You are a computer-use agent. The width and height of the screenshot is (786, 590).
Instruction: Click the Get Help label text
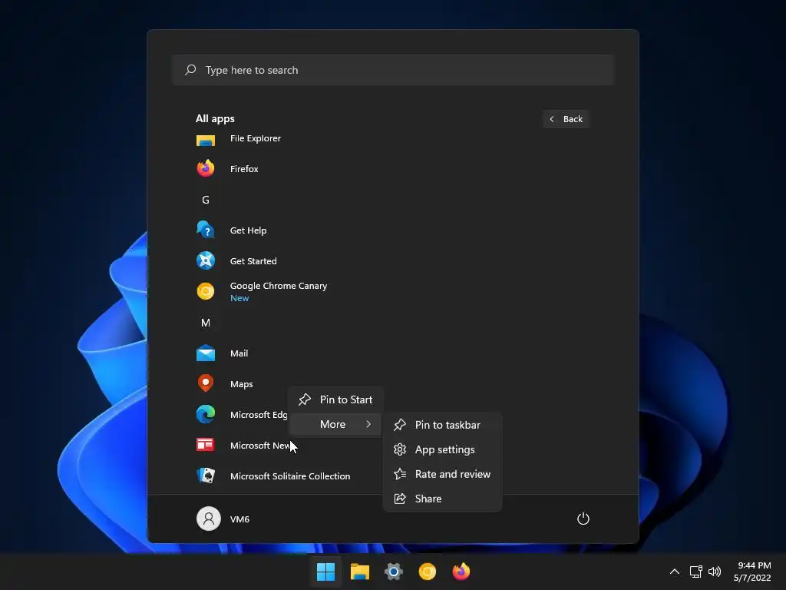248,230
